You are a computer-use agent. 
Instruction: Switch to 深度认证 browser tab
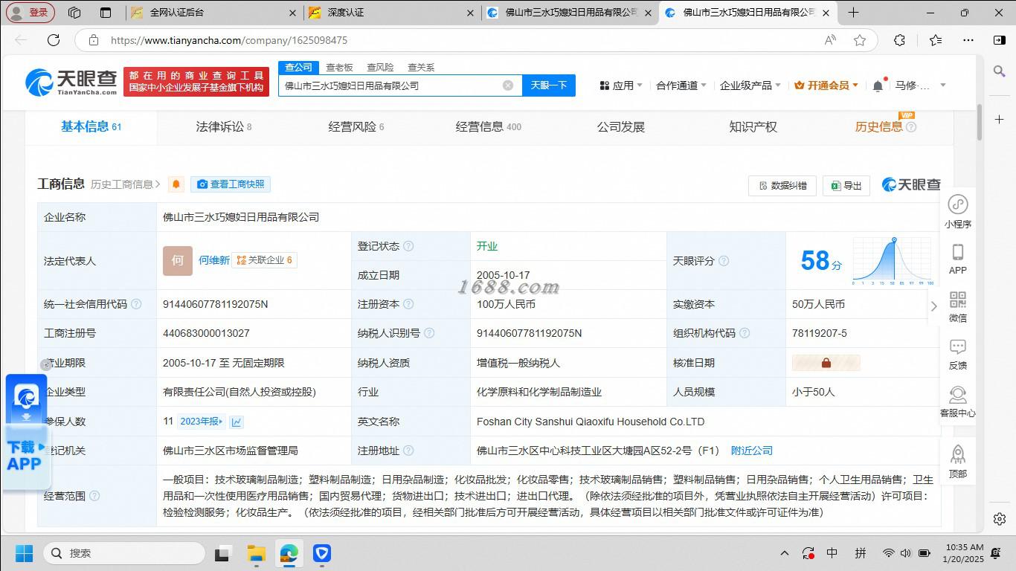pos(391,13)
